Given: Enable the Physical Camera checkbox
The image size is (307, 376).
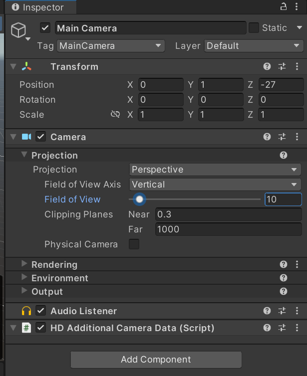Looking at the screenshot, I should 134,244.
